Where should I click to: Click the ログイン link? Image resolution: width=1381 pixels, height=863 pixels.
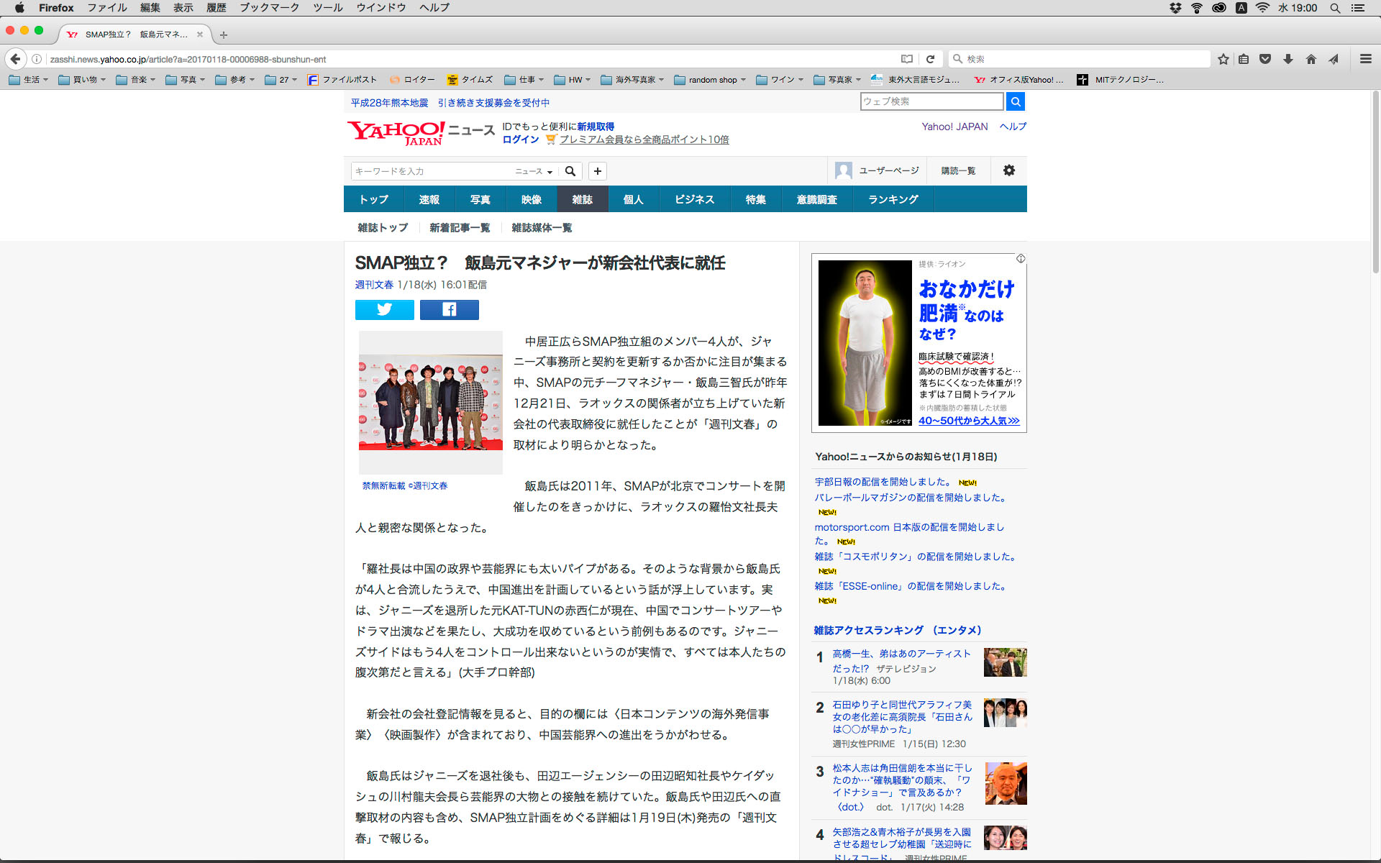(520, 140)
